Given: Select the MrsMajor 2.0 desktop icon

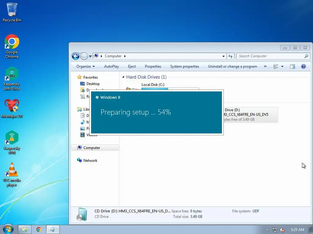Looking at the screenshot, I should [12, 108].
